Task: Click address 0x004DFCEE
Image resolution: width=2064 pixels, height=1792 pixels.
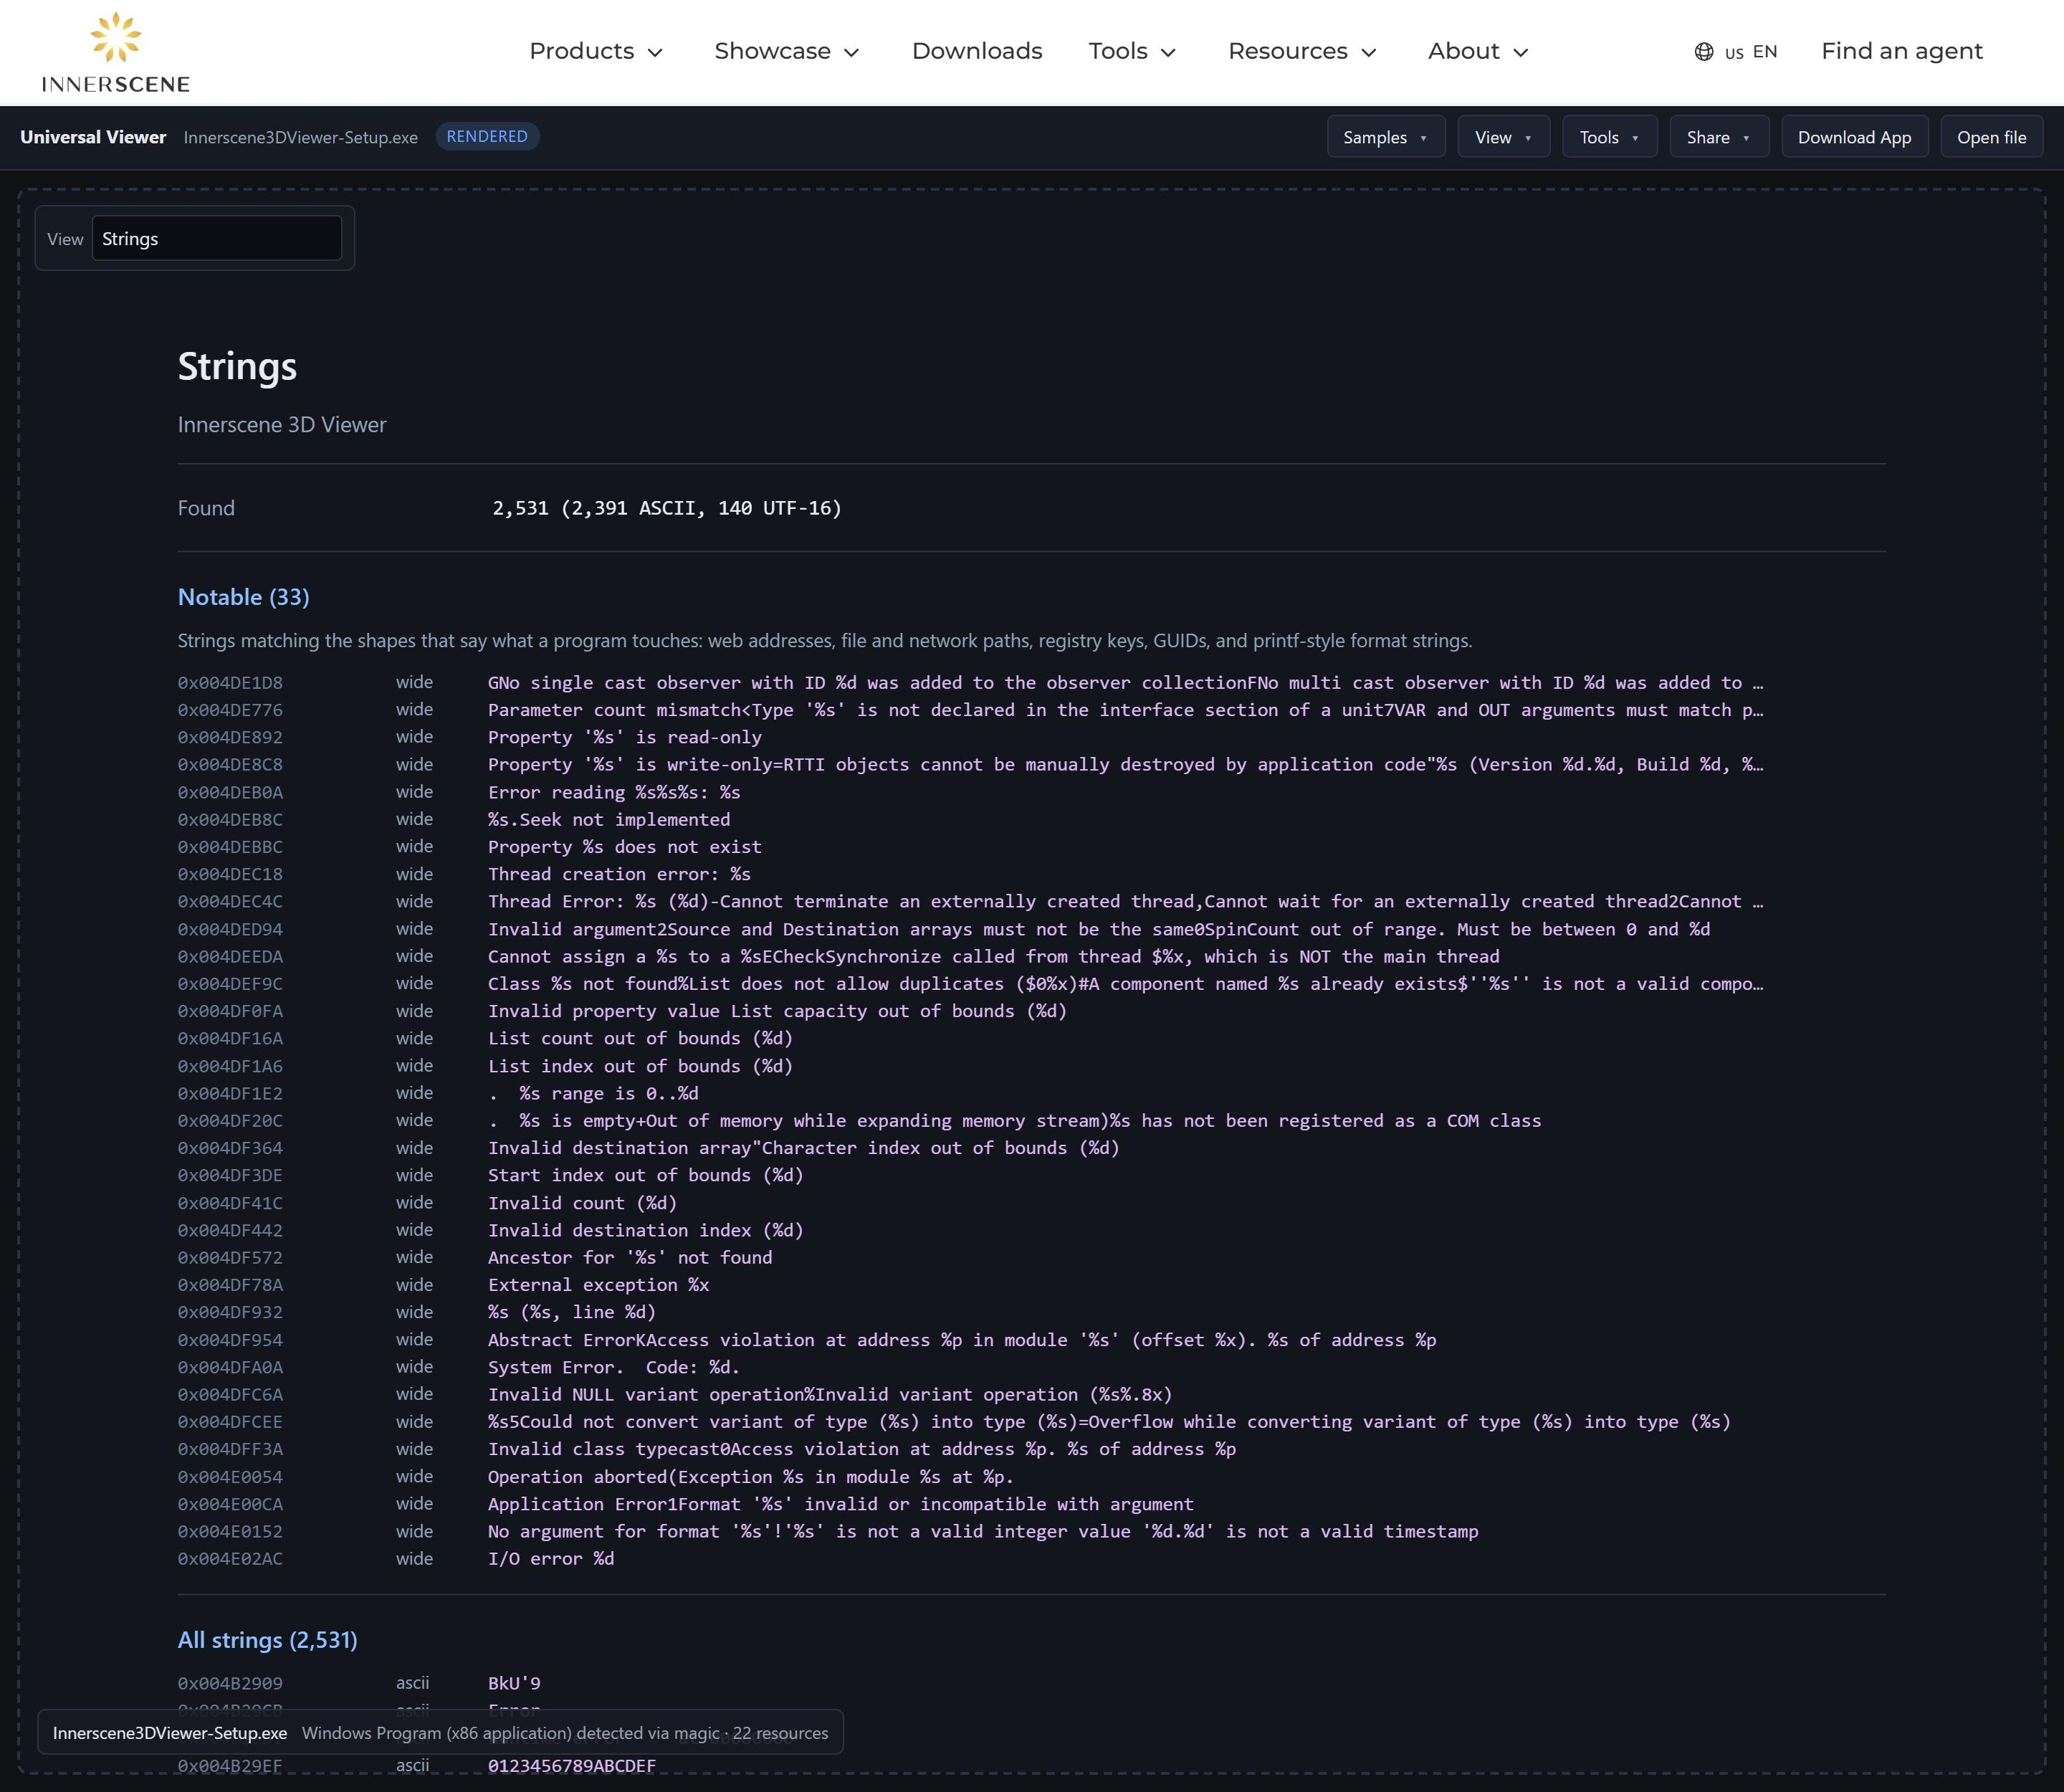Action: point(230,1422)
